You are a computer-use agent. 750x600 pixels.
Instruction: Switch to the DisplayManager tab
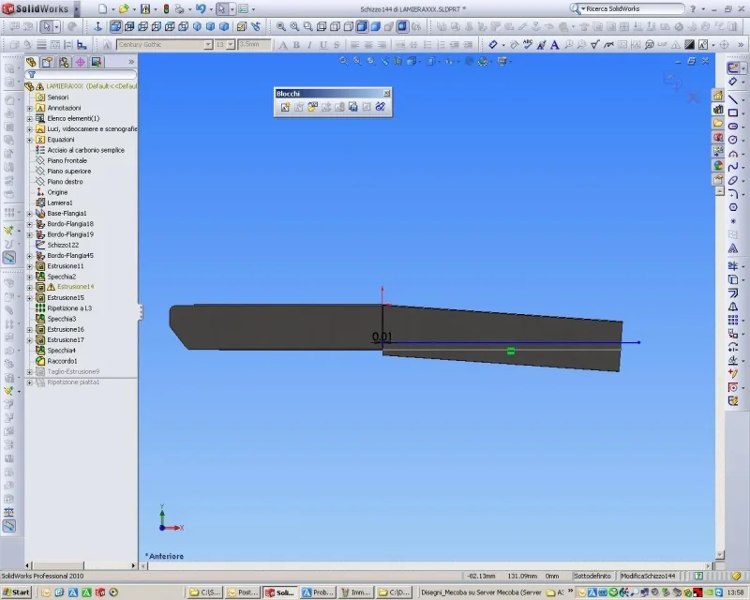click(x=97, y=62)
